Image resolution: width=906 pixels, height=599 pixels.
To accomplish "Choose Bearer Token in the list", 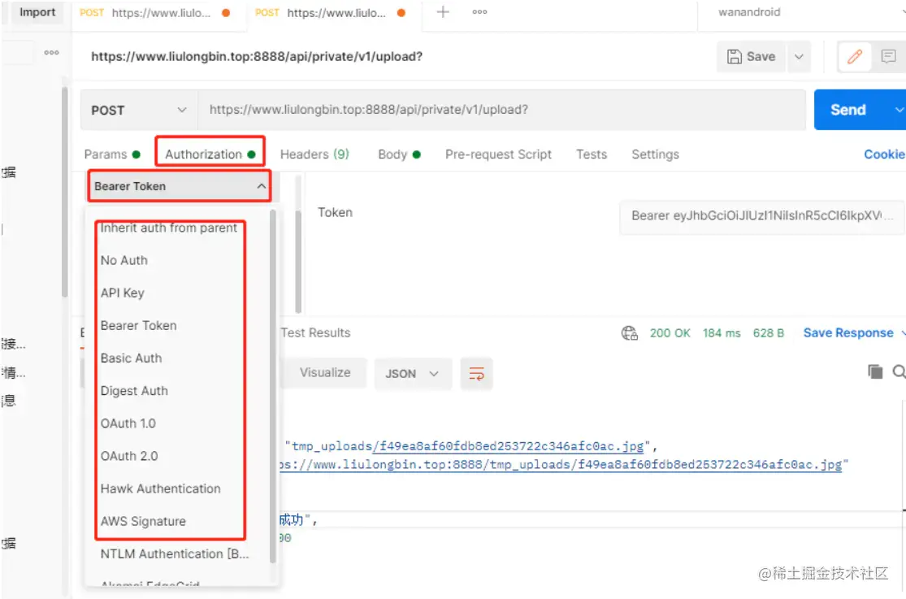I will [139, 326].
